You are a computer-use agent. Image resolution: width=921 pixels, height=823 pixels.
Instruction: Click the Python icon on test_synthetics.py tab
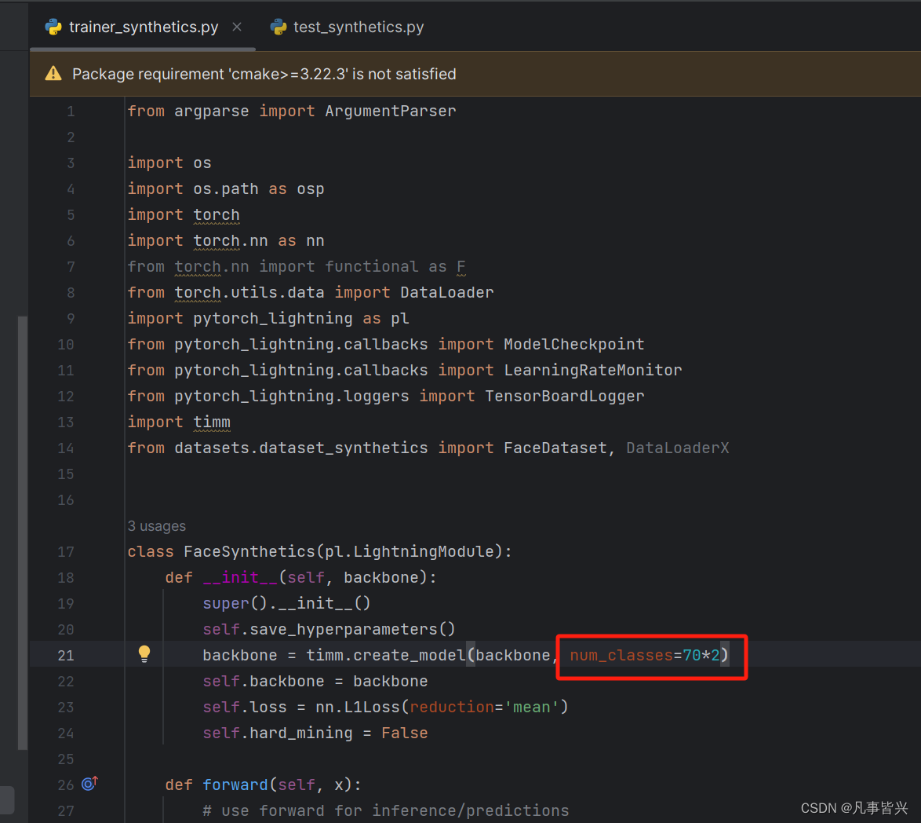[x=278, y=26]
